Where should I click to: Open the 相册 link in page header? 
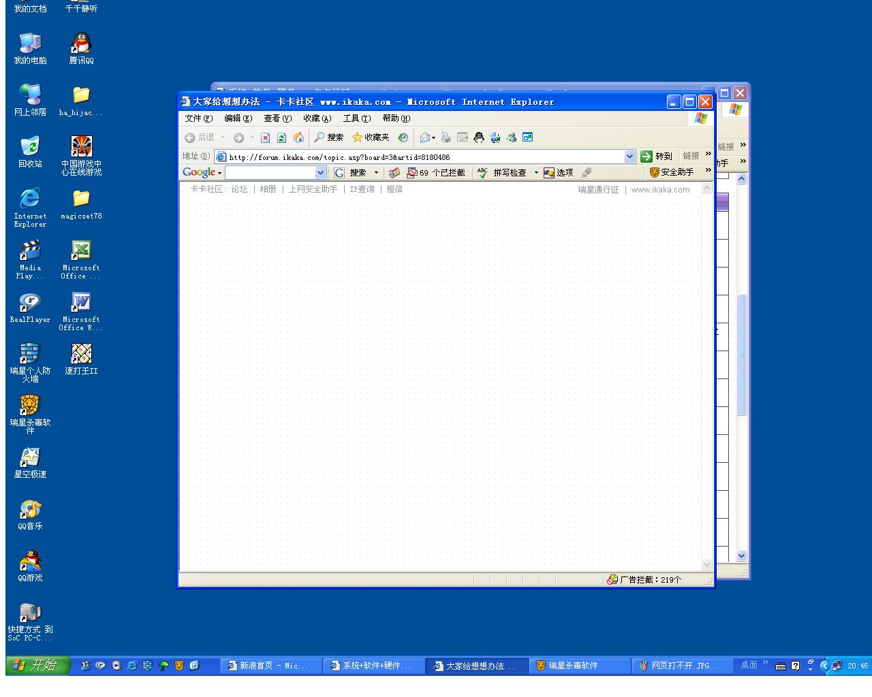point(268,189)
